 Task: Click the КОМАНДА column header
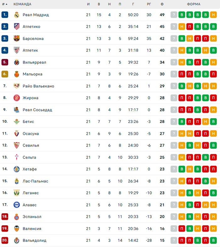point(22,4)
